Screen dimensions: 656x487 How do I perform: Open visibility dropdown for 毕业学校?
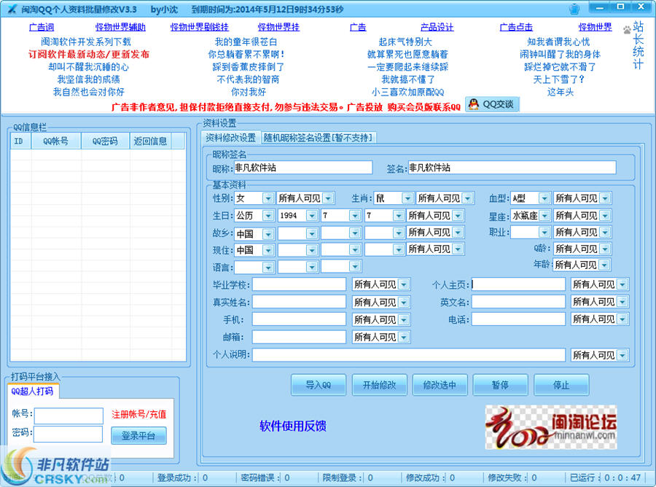click(x=381, y=284)
